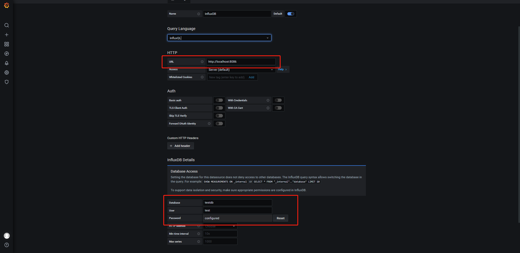This screenshot has width=520, height=253.
Task: Open the Access Server (default) dropdown
Action: (241, 70)
